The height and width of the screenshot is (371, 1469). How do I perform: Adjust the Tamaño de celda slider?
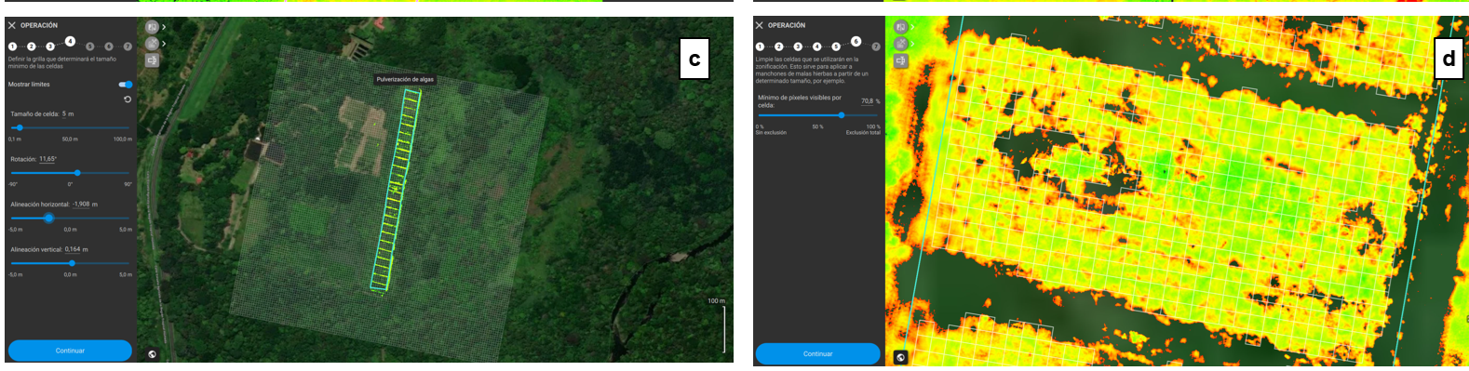(19, 127)
